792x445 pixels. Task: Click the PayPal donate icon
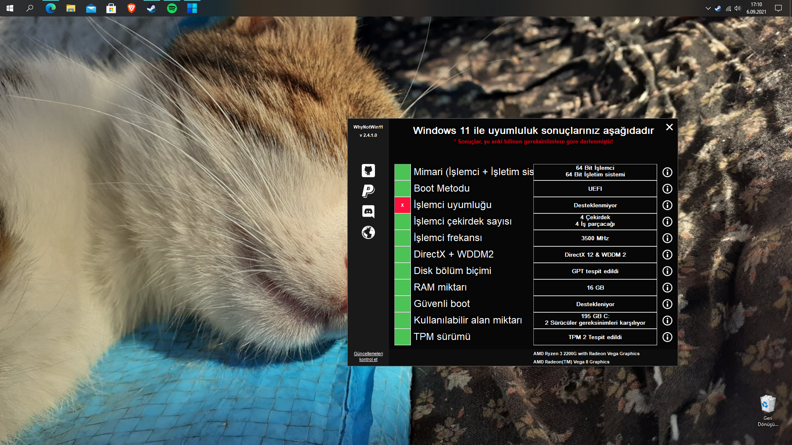click(x=368, y=191)
